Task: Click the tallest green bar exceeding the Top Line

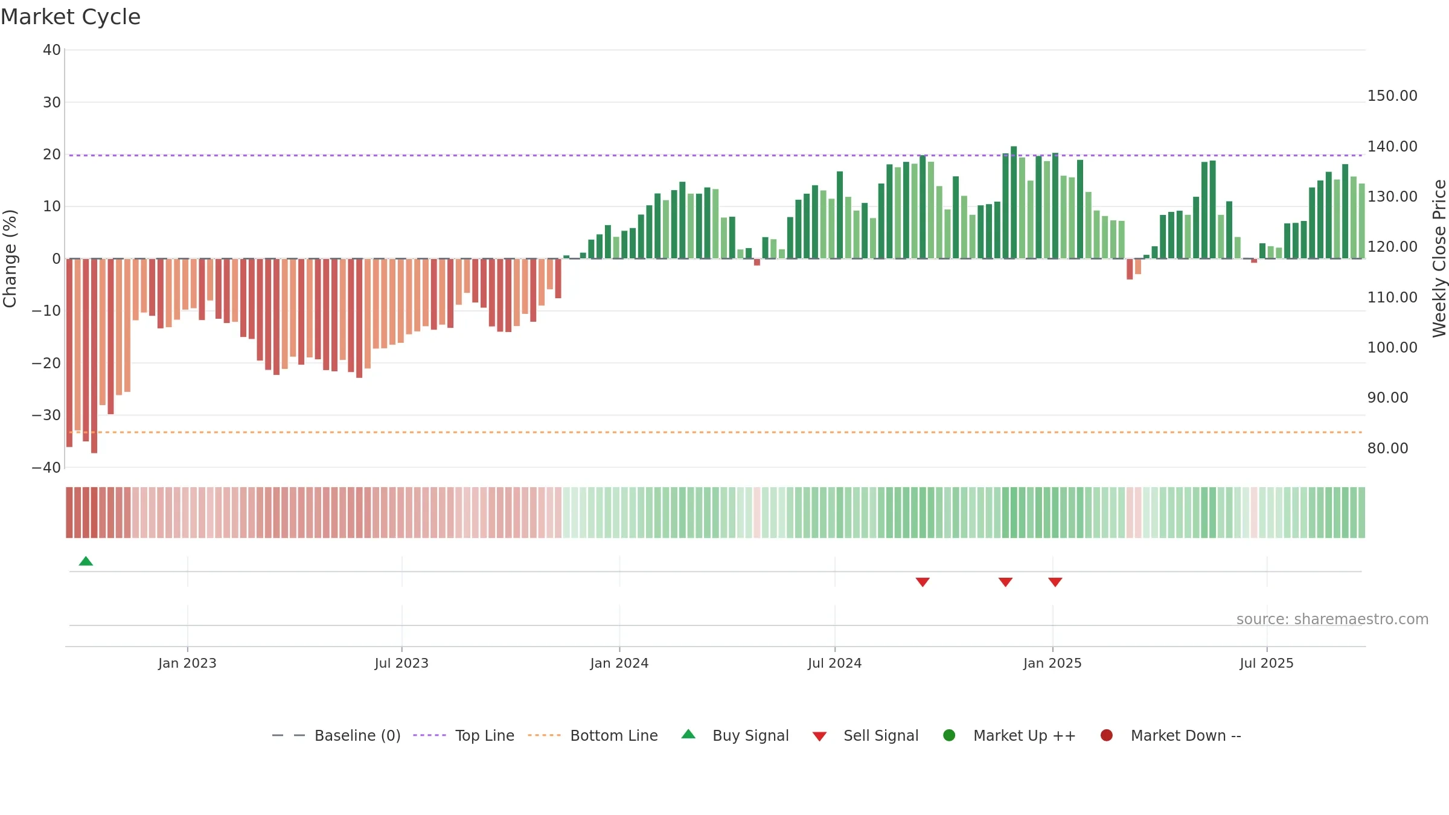Action: pyautogui.click(x=1014, y=202)
